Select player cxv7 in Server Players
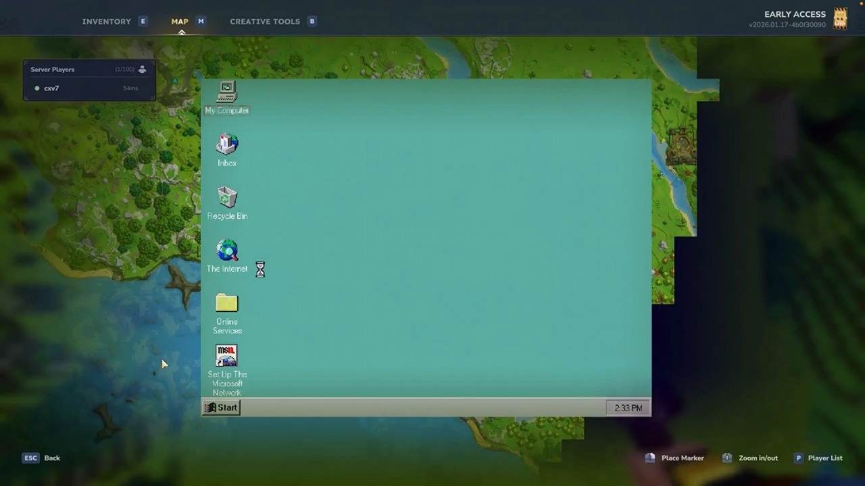Screen dimensions: 865x486 click(51, 88)
